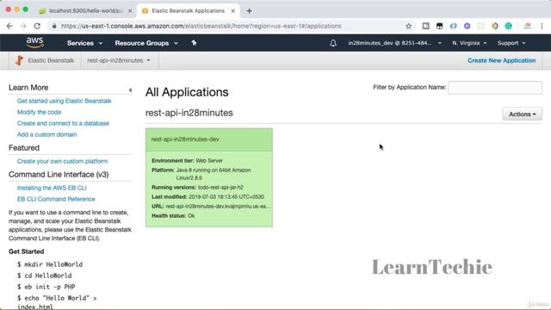Click the rest-api-in28minutes application heading

point(189,113)
